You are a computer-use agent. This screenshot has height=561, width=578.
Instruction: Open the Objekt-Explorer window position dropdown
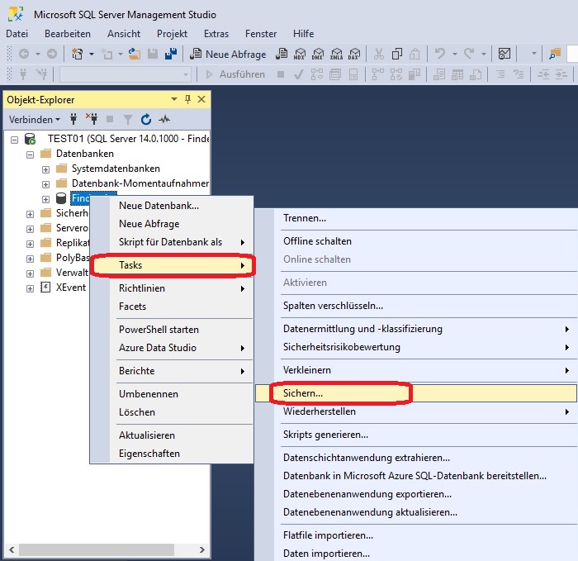coord(174,99)
